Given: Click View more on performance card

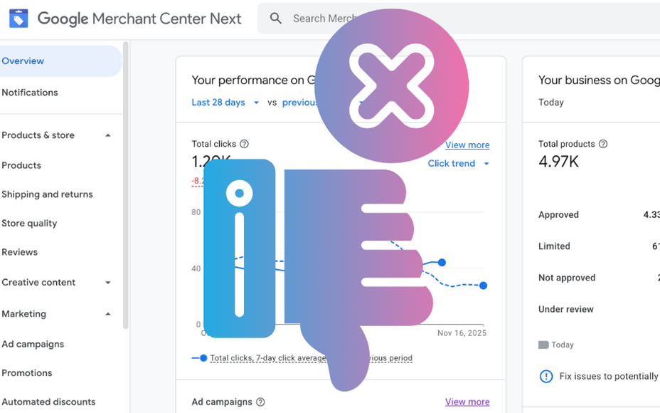Looking at the screenshot, I should point(467,145).
